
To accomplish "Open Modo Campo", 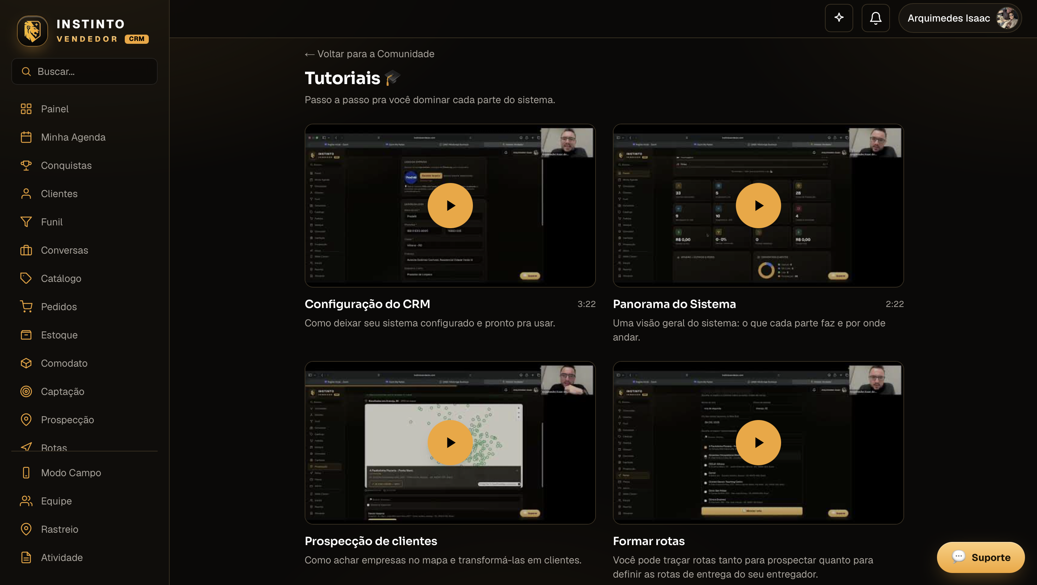I will click(x=84, y=473).
